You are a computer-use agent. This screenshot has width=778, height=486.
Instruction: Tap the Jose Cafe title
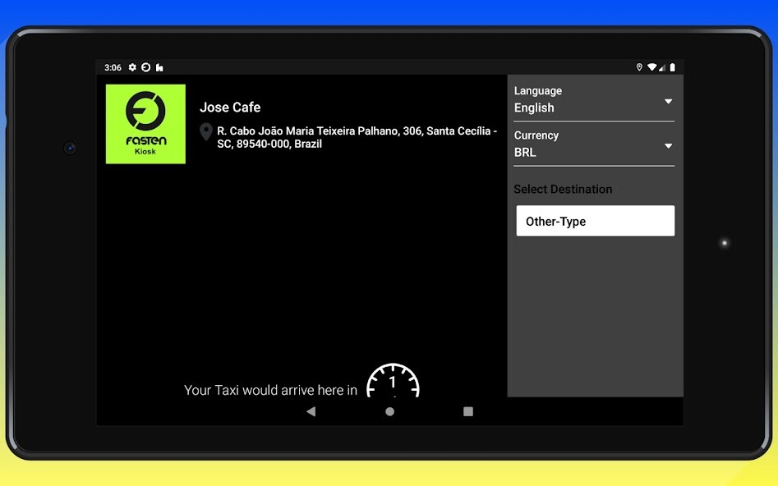point(231,107)
